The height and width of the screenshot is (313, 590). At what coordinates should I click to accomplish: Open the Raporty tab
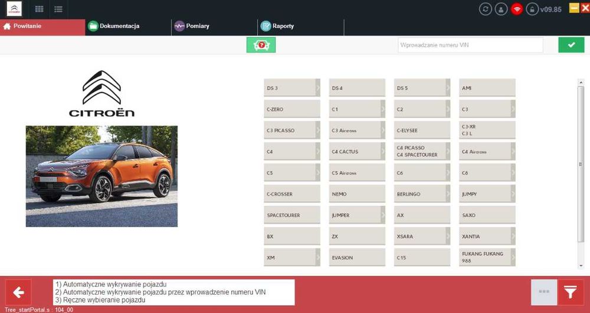tap(301, 26)
